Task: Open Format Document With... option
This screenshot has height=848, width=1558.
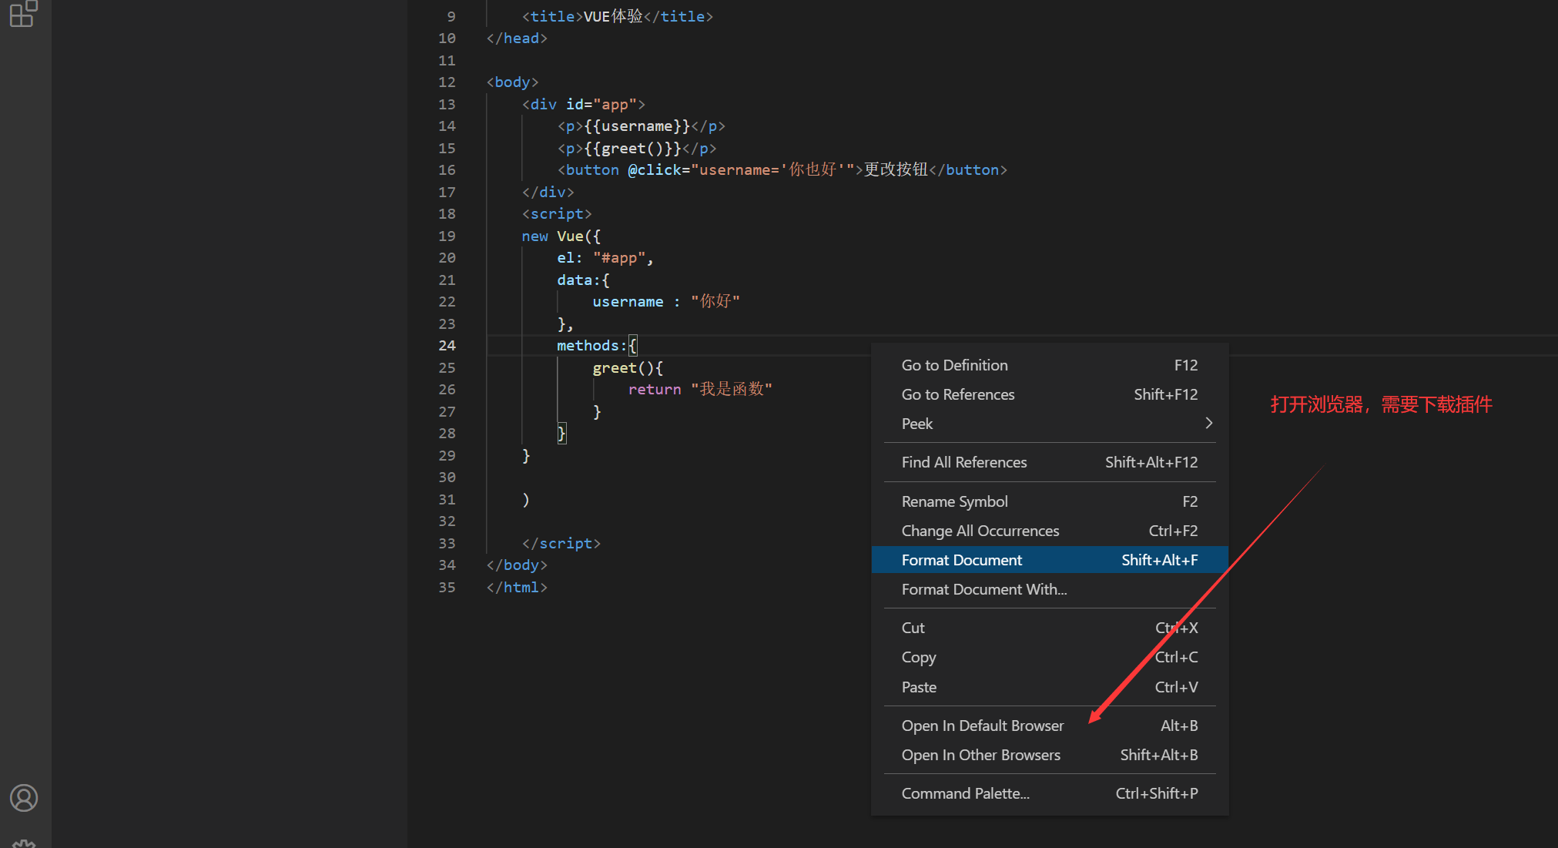Action: coord(983,589)
